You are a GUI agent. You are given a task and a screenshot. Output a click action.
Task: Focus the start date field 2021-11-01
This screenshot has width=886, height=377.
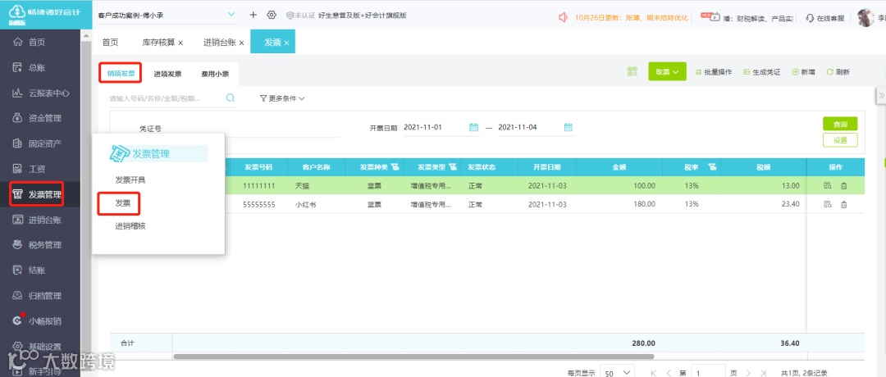435,128
